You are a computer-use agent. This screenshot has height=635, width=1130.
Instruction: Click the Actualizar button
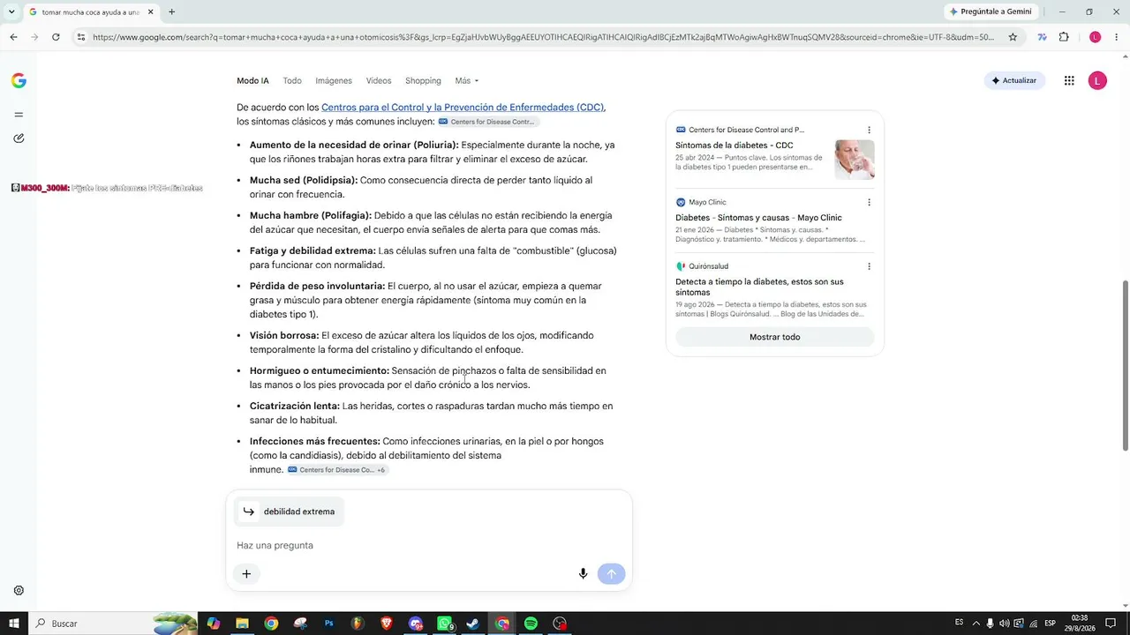point(1014,80)
